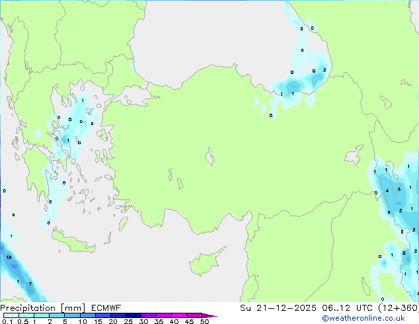Click the "7" precipitation value at bottom left
Screen dimensions: 419x324
point(30,284)
